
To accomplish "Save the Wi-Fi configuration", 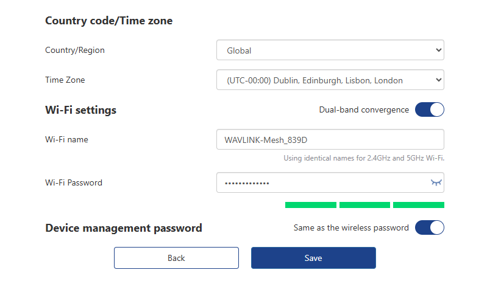I will [x=313, y=258].
